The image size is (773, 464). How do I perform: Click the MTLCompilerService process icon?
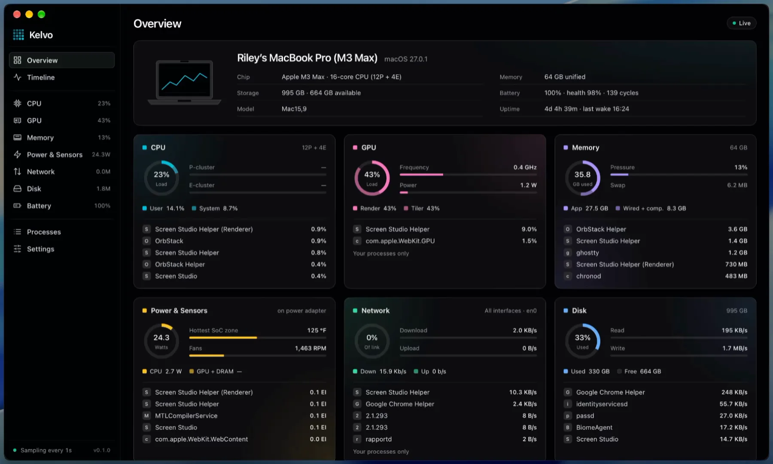pos(146,416)
